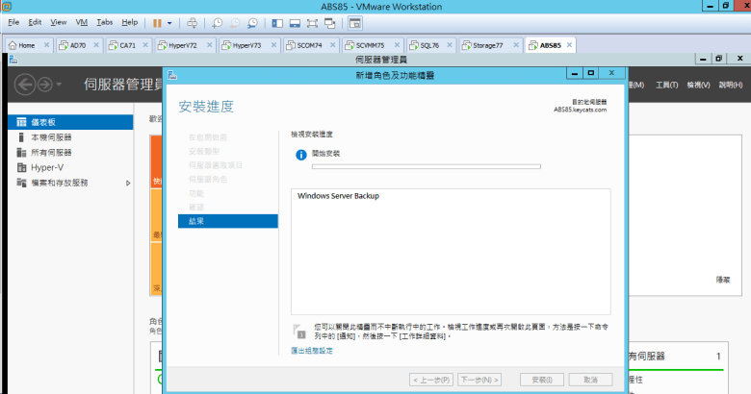The image size is (751, 394).
Task: Click the send Ctrl+Alt+Del toolbar icon
Action: 192,21
